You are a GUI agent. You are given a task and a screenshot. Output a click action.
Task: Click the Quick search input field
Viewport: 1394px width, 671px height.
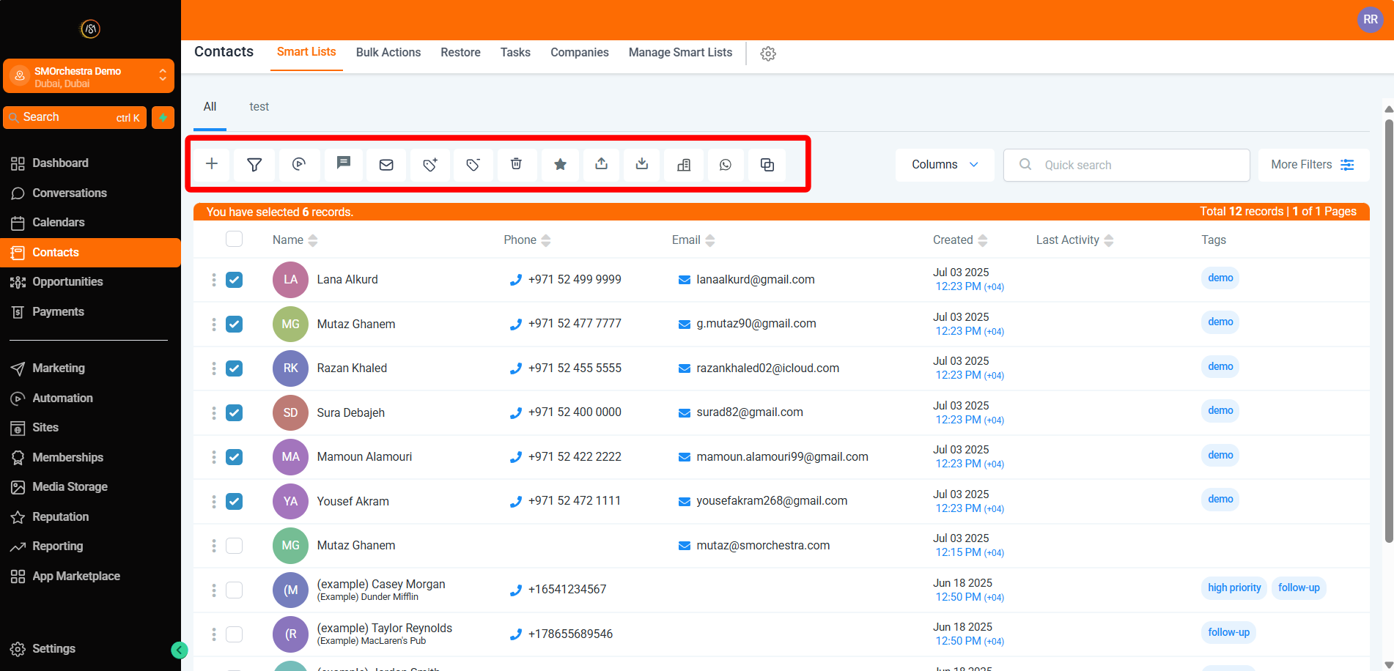1136,165
